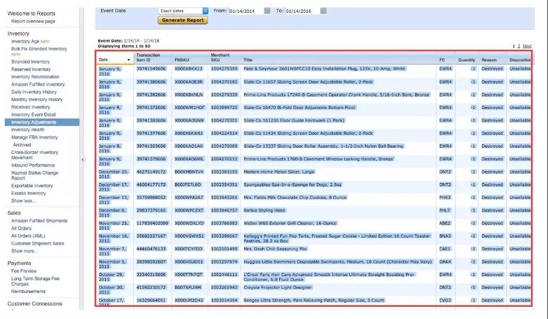548x319 pixels.
Task: Open Cross-Border Inventory Movement
Action: 35,155
